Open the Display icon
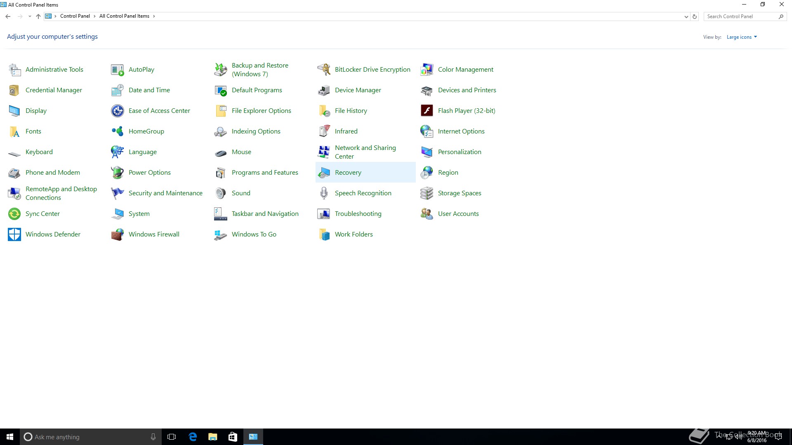This screenshot has width=792, height=445. 14,111
